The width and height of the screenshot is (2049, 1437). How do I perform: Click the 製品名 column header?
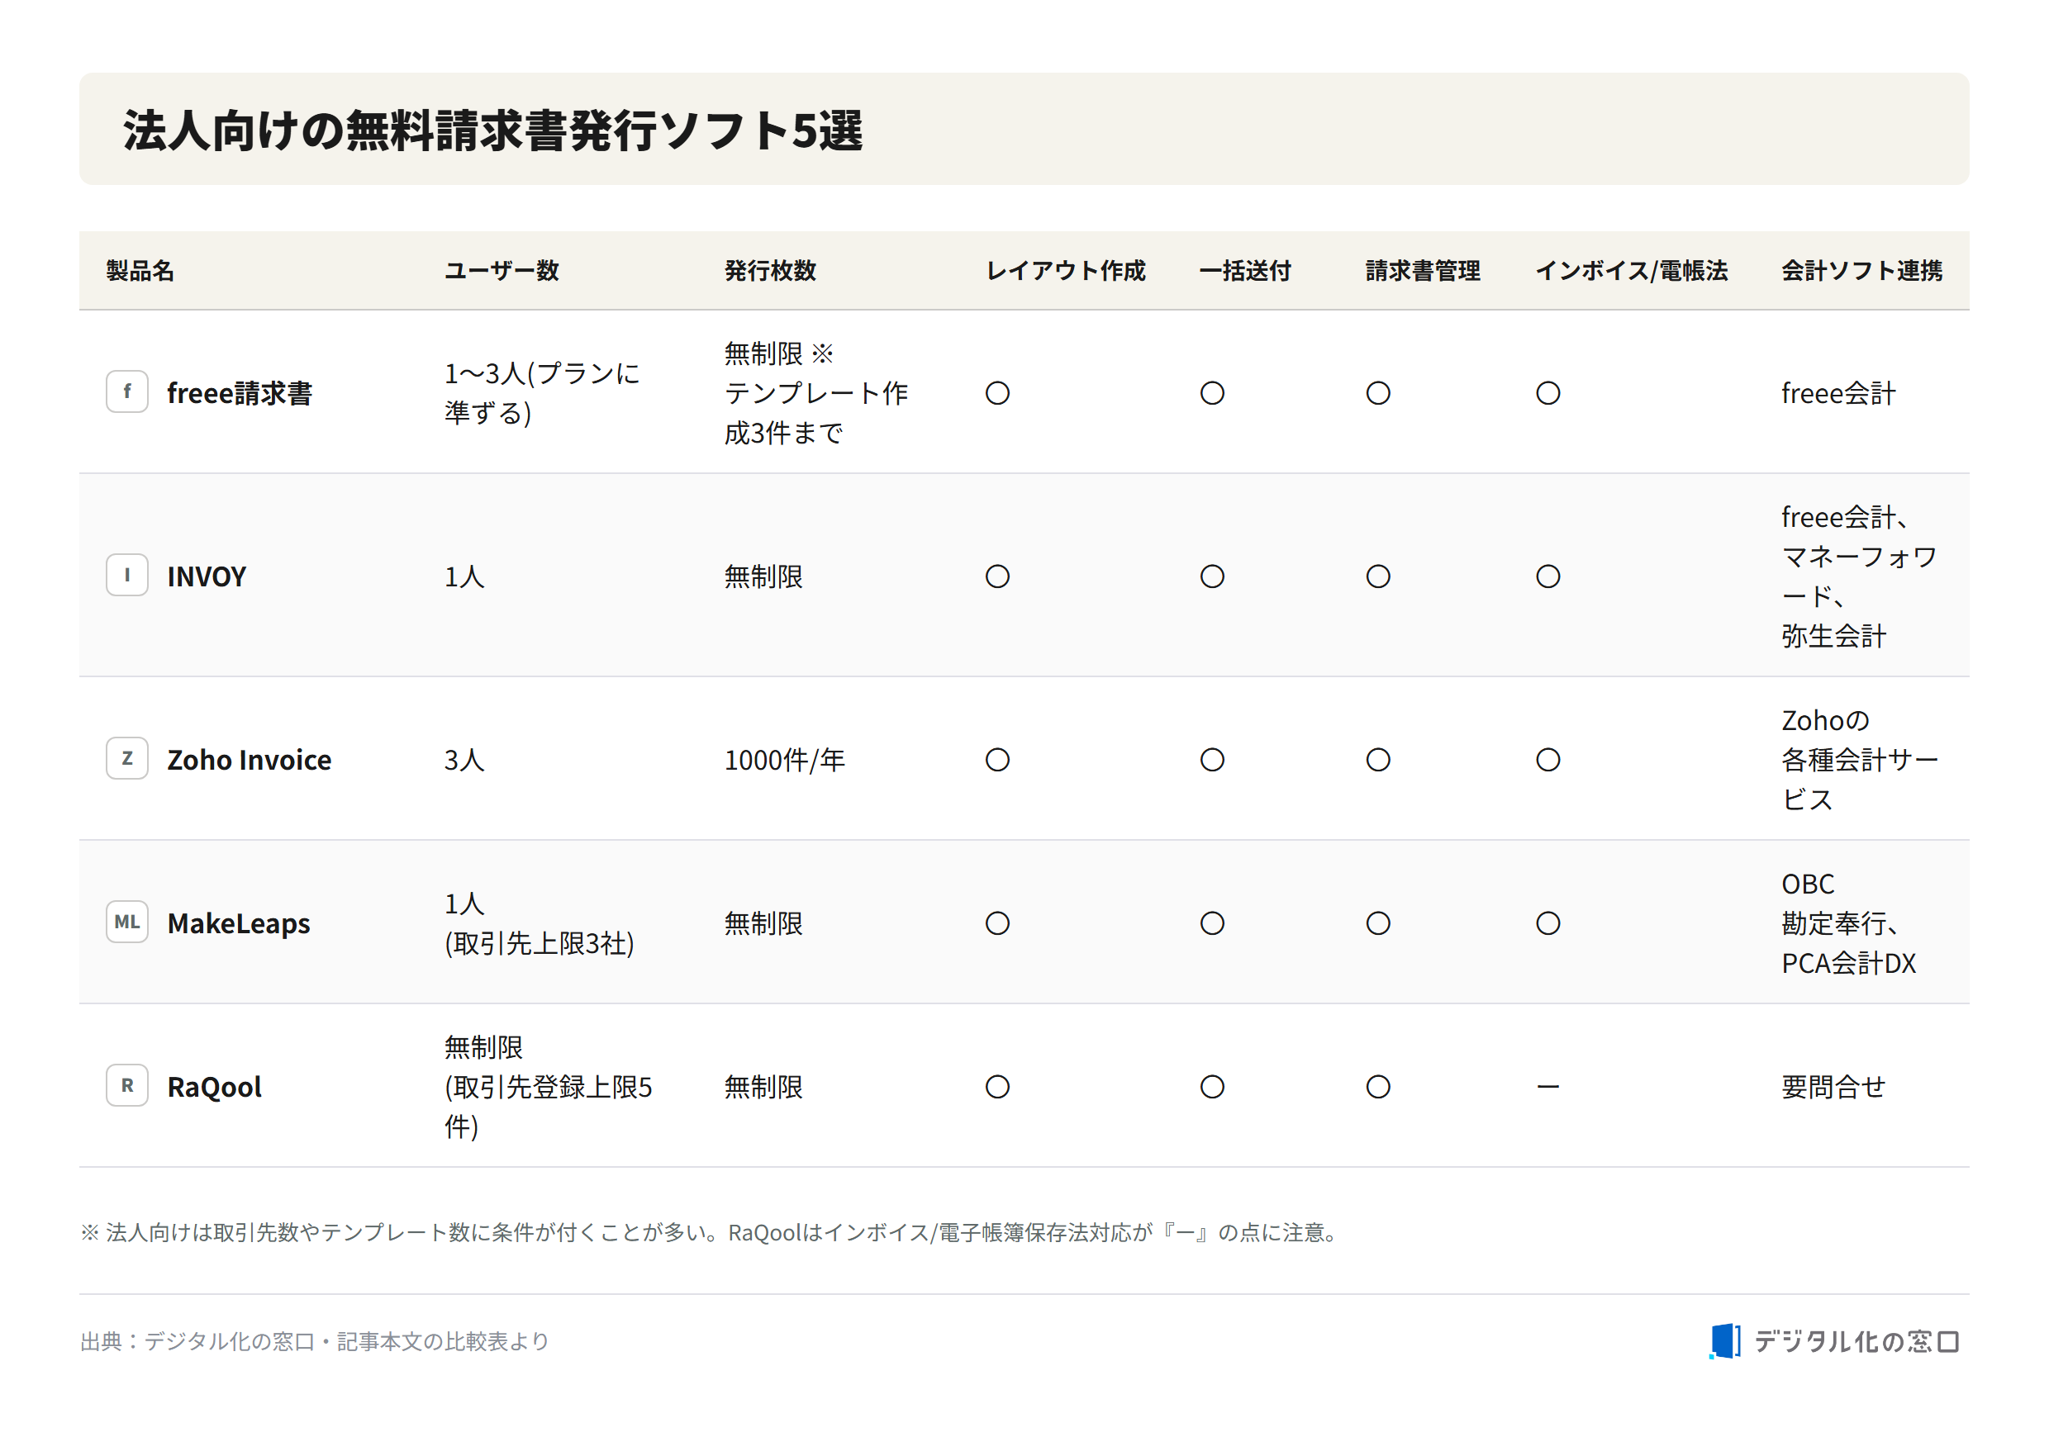pyautogui.click(x=140, y=271)
